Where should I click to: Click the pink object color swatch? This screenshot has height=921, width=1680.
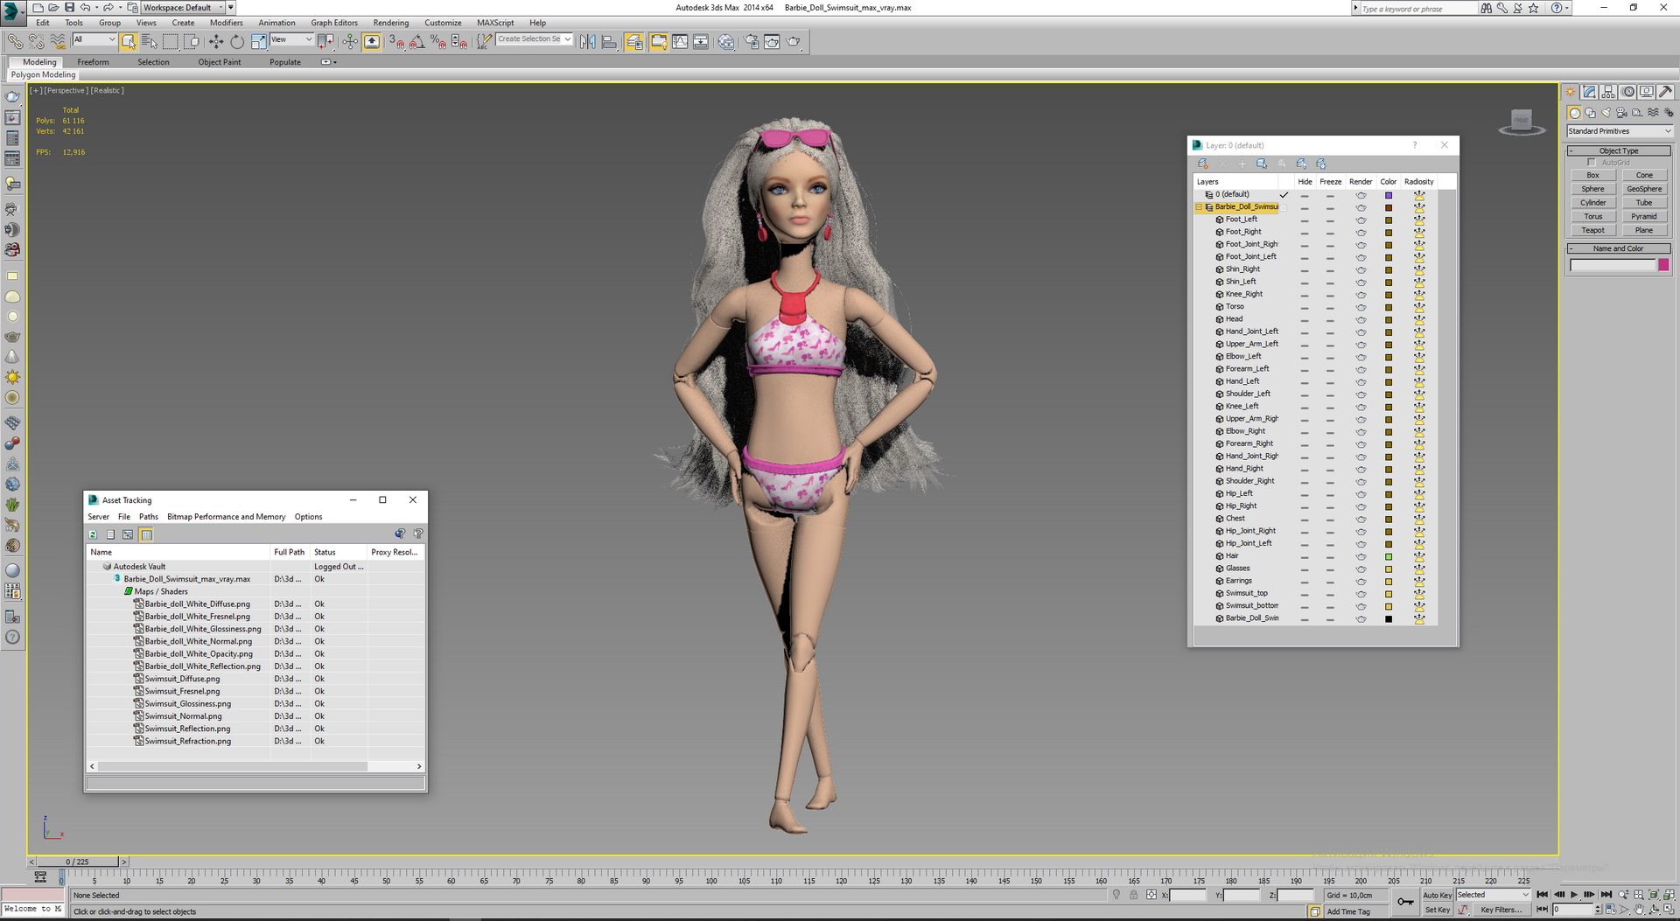[x=1663, y=265]
